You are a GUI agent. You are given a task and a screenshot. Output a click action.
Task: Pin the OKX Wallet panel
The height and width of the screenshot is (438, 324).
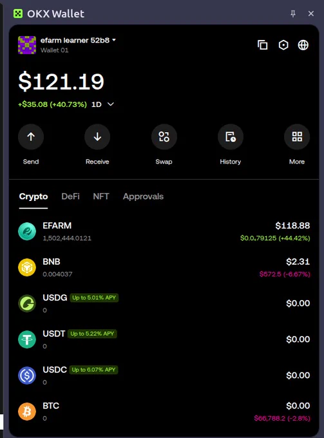(293, 14)
